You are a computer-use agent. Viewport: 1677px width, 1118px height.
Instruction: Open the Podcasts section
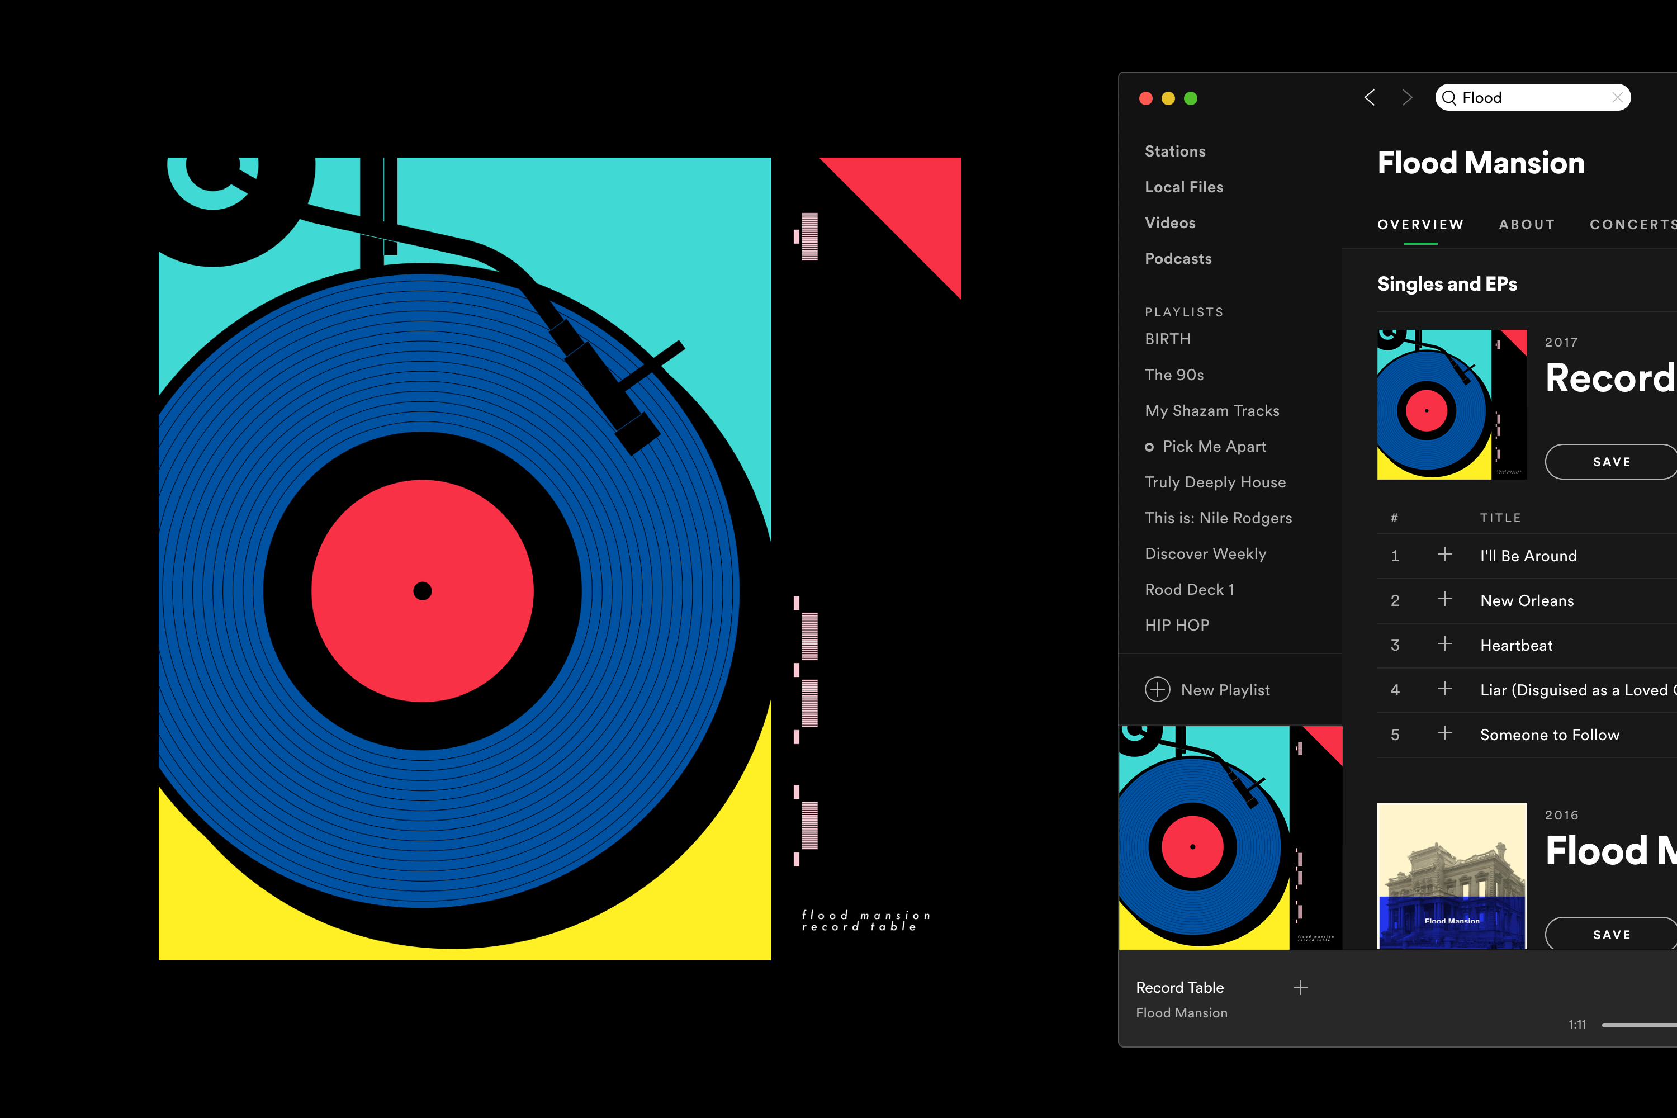coord(1178,259)
